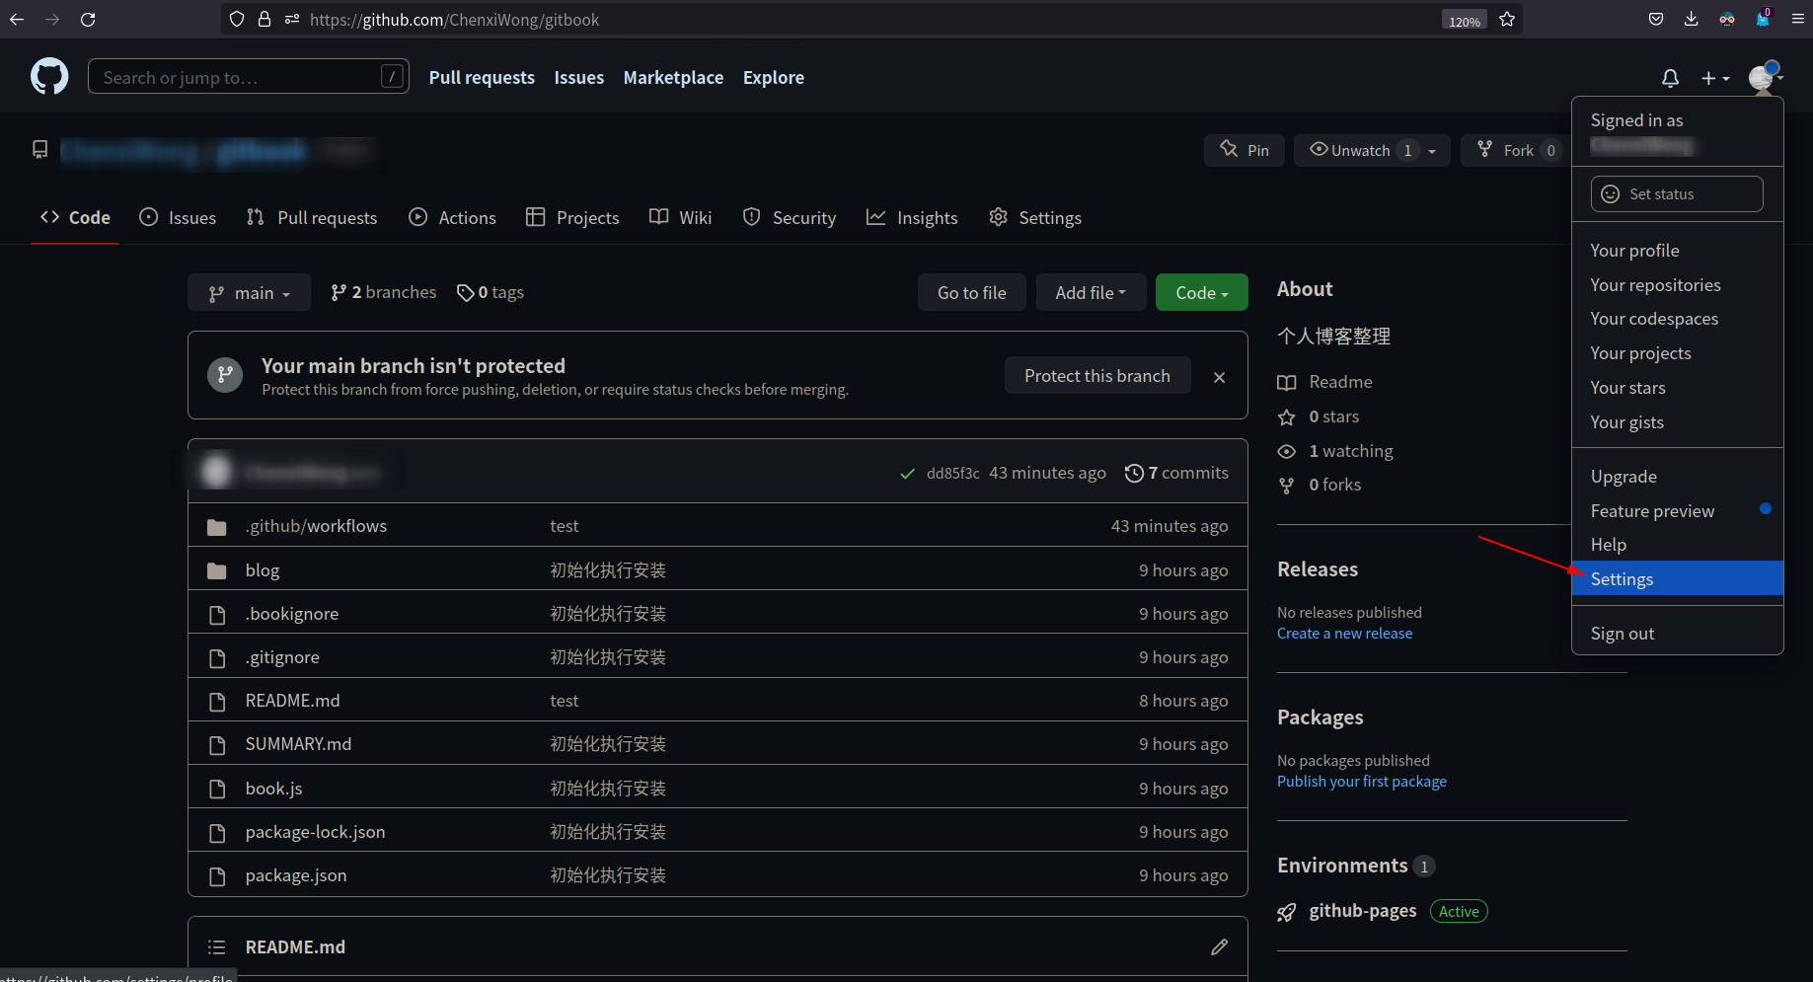Screen dimensions: 1813x982
Task: Open the green Code dropdown
Action: (x=1202, y=292)
